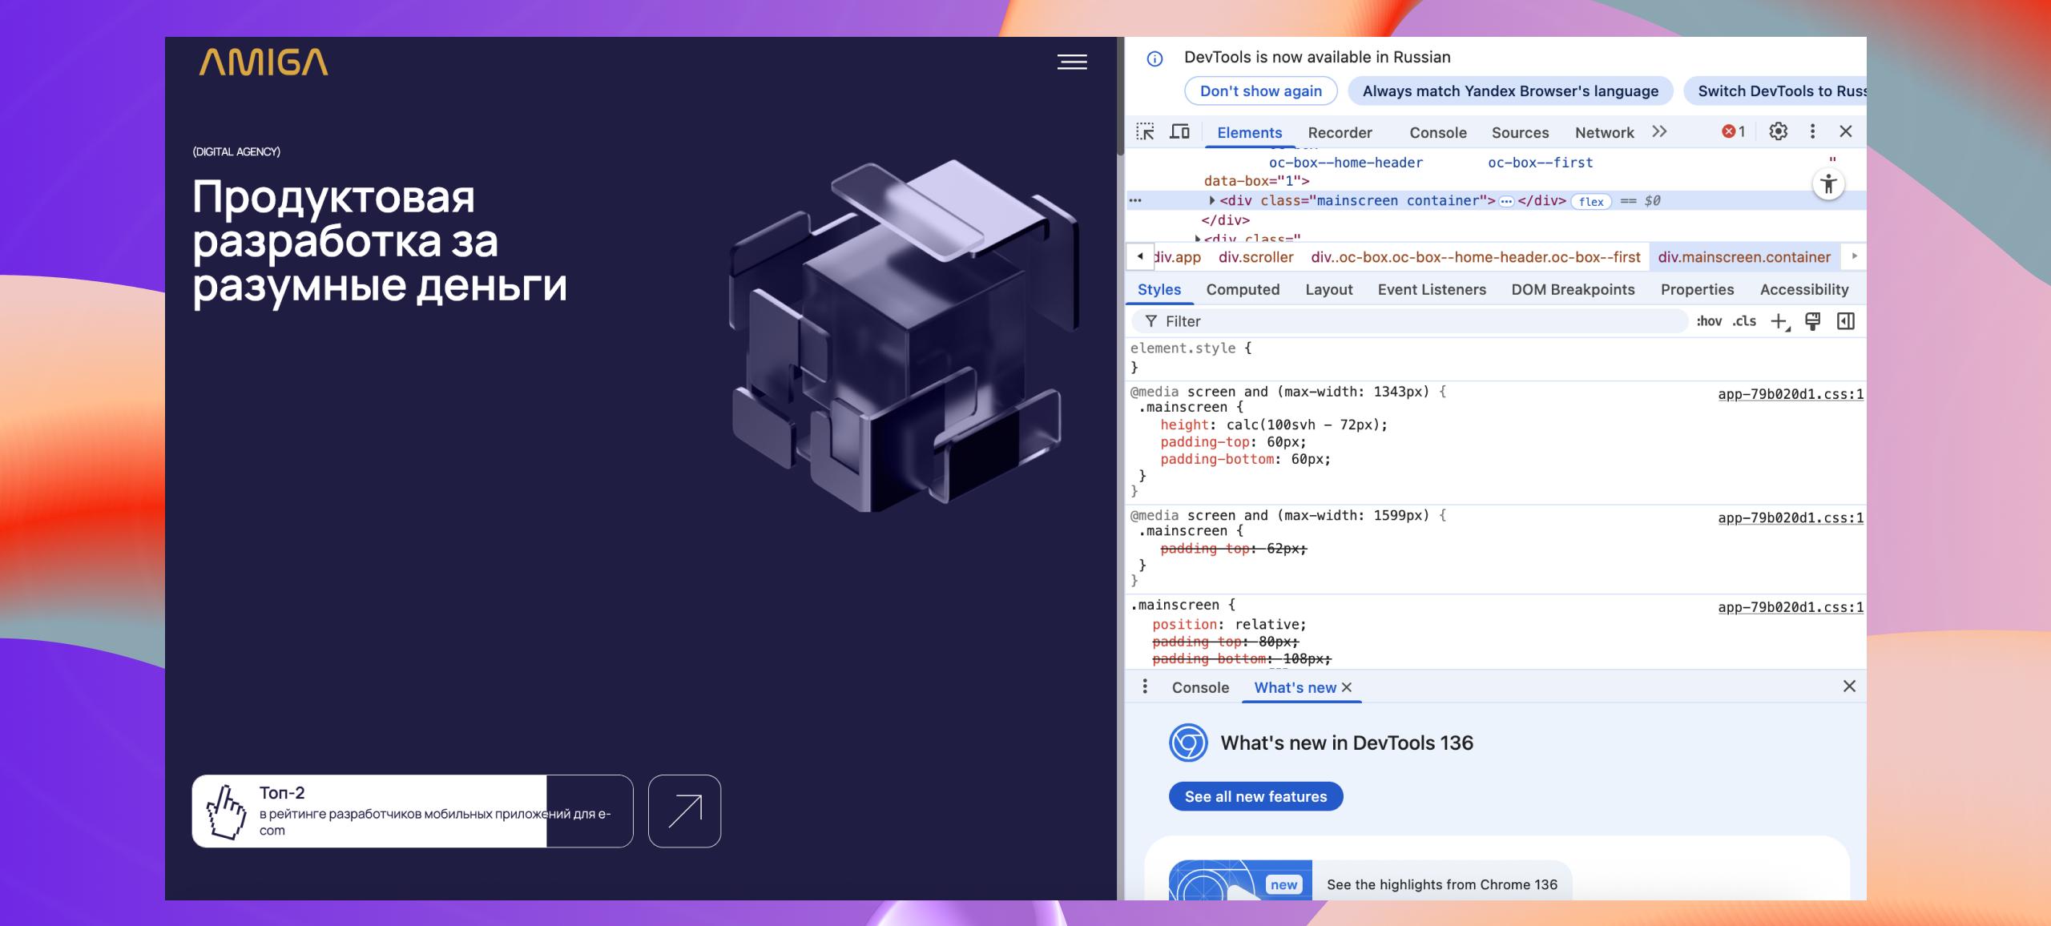Open the element rendering emulations paintbrush icon
Image resolution: width=2051 pixels, height=926 pixels.
point(1812,321)
